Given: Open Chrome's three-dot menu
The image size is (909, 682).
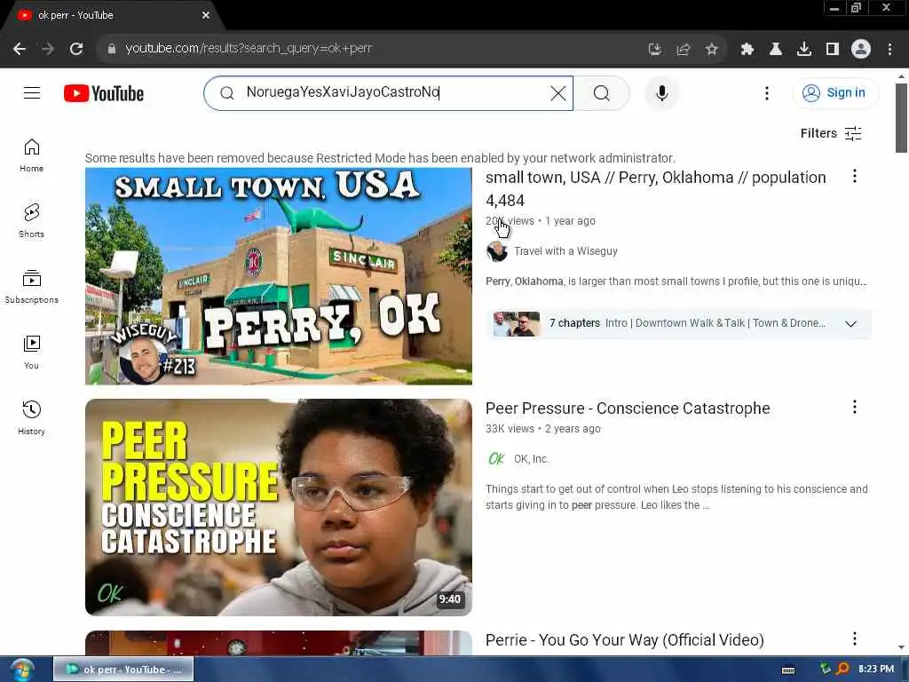Looking at the screenshot, I should click(x=889, y=50).
